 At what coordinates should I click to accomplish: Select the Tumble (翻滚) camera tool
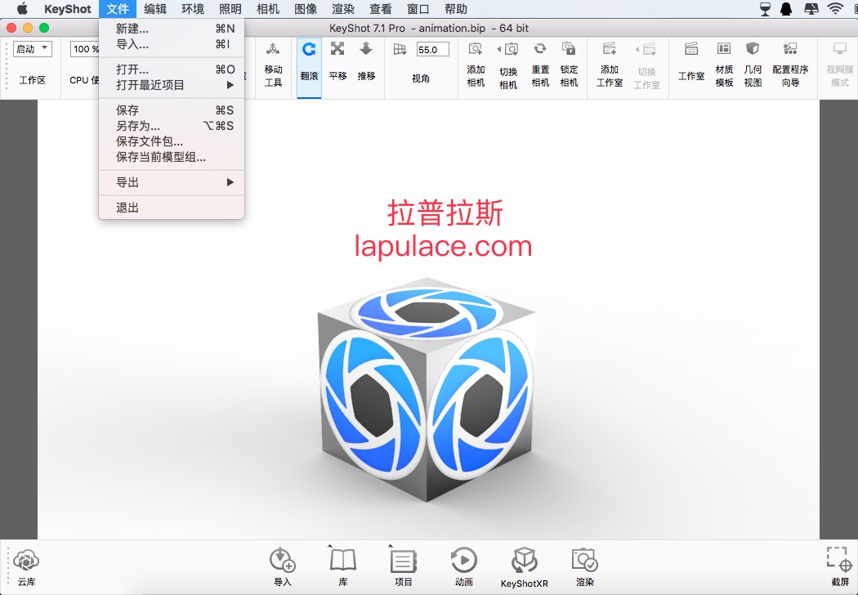tap(309, 61)
